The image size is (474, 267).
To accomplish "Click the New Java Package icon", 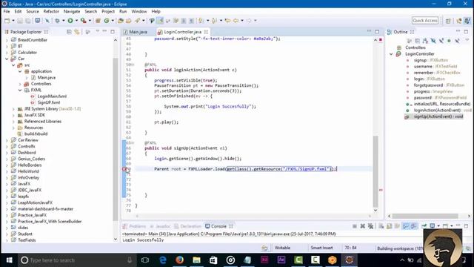I will click(98, 21).
